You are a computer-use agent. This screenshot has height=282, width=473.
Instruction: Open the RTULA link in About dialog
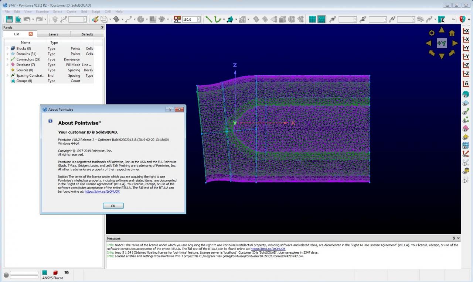tap(102, 192)
